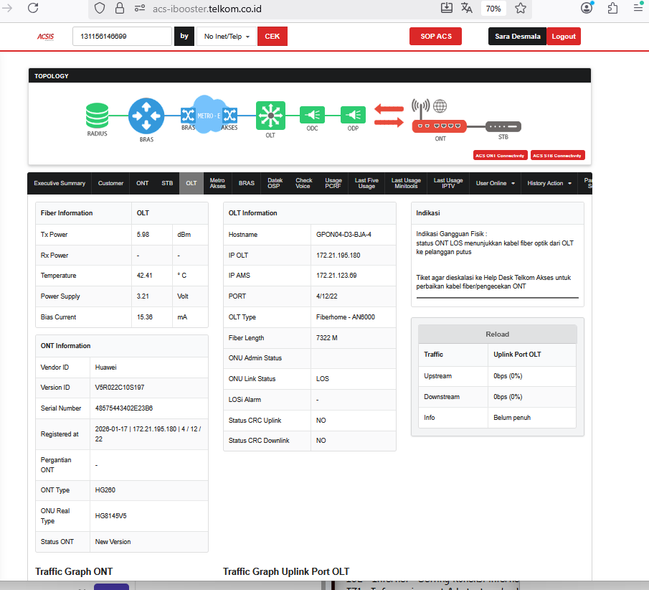
Task: Select the active OLT tab
Action: pyautogui.click(x=191, y=183)
